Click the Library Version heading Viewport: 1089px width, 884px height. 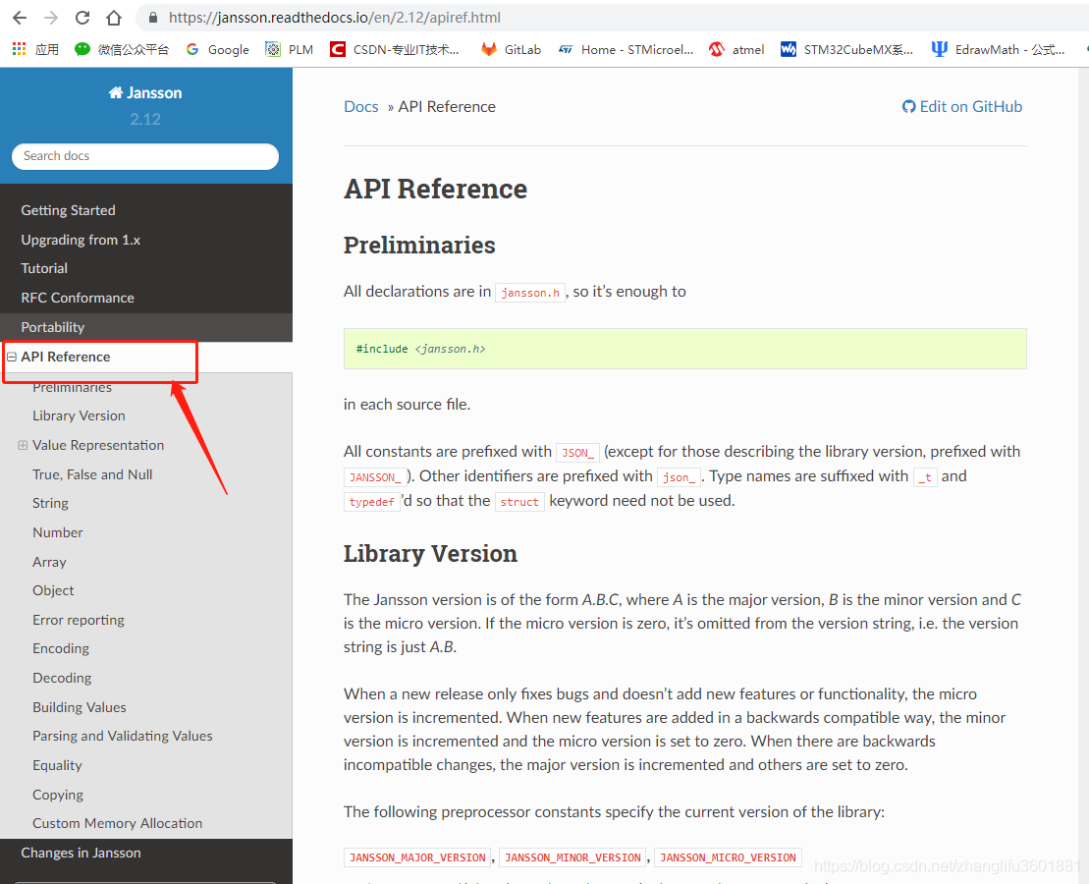click(431, 553)
